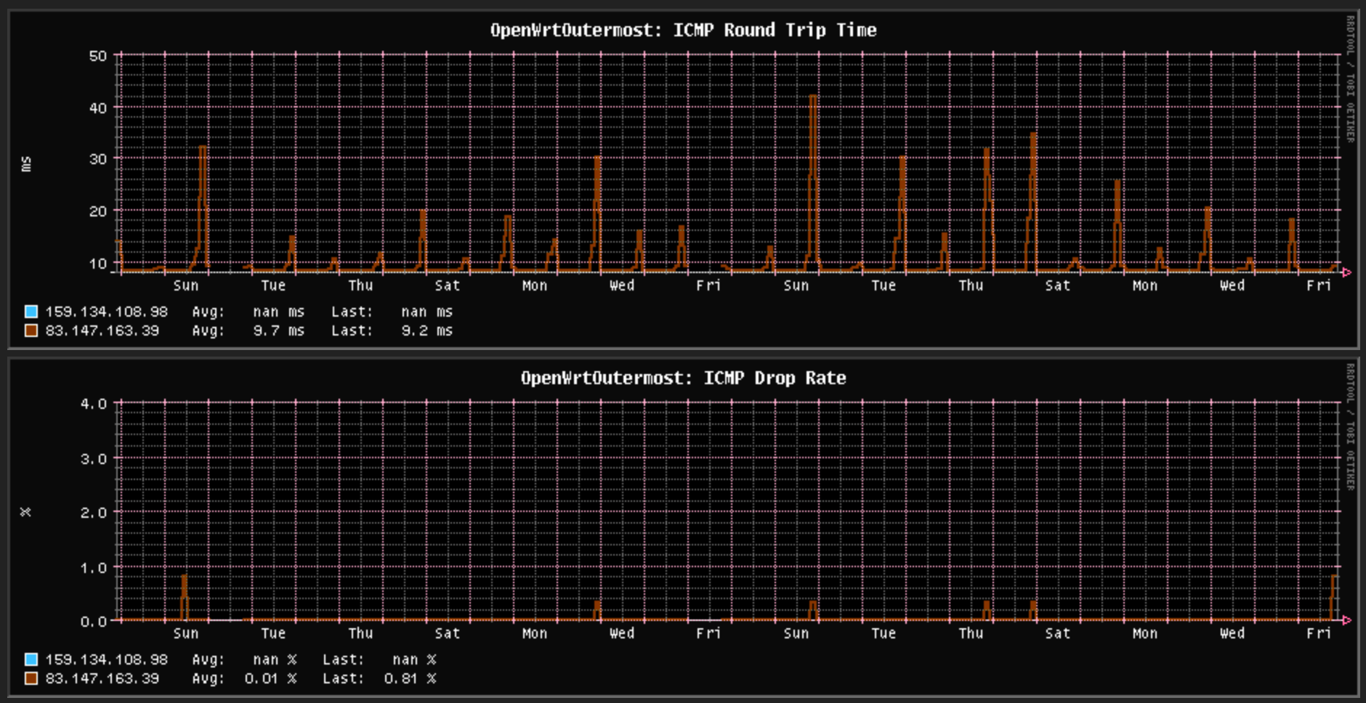The height and width of the screenshot is (703, 1366).
Task: Click 83.147.163.39 in the Drop Rate legend
Action: coord(102,678)
